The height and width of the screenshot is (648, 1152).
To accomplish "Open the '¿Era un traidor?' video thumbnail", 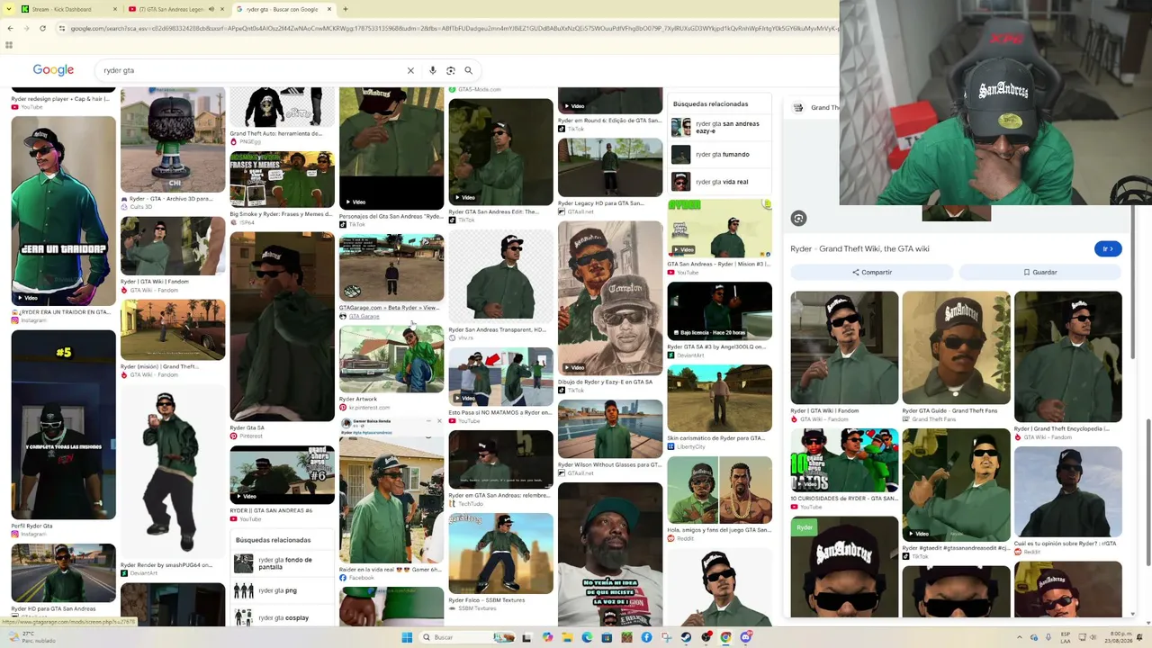I will click(x=63, y=211).
